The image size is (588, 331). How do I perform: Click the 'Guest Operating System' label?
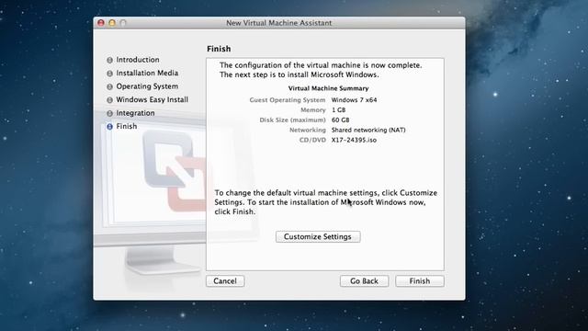[288, 100]
